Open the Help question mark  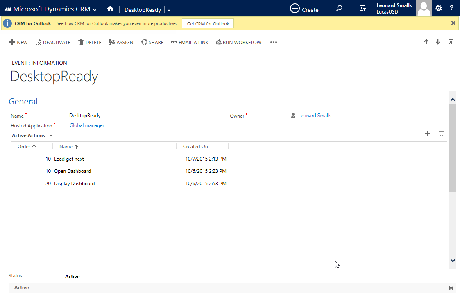(x=452, y=8)
